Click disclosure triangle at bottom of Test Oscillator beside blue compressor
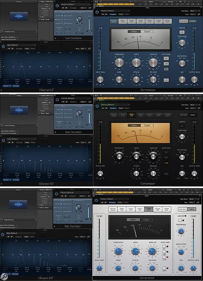 click(x=55, y=38)
